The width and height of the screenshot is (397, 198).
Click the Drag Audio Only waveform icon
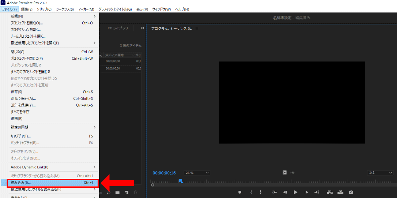[292, 173]
